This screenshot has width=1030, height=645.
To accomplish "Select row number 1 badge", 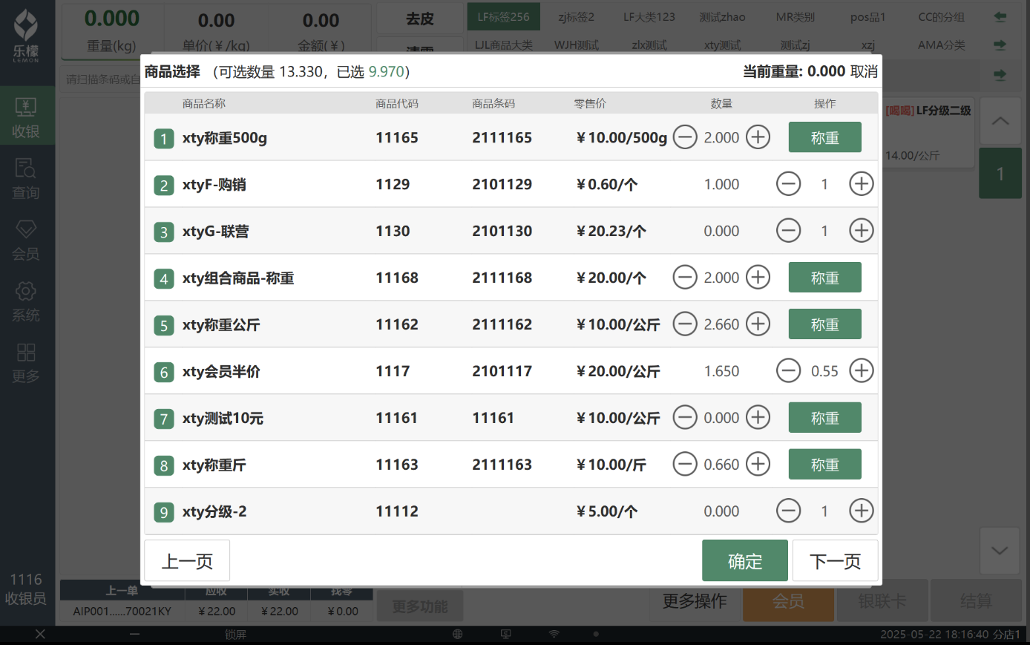I will point(164,139).
